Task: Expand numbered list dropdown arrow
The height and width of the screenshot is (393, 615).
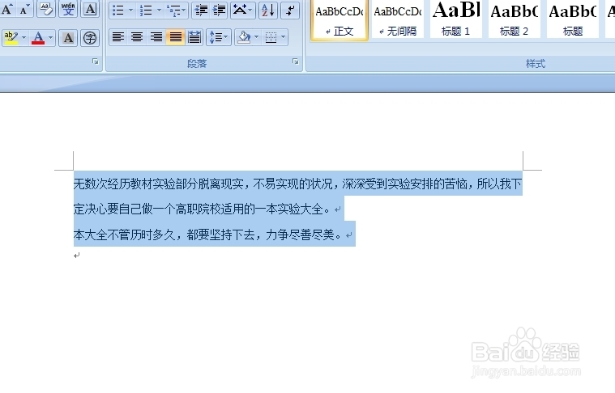Action: 159,11
